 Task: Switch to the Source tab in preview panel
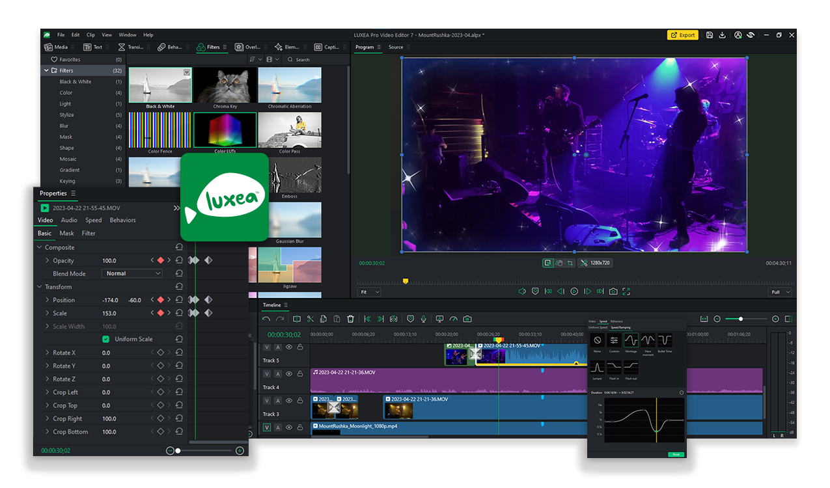pos(396,47)
